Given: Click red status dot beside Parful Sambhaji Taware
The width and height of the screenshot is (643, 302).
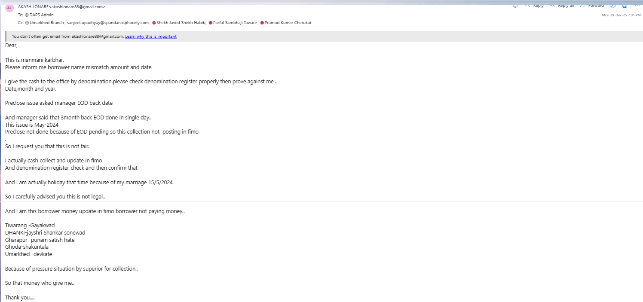Looking at the screenshot, I should point(210,23).
